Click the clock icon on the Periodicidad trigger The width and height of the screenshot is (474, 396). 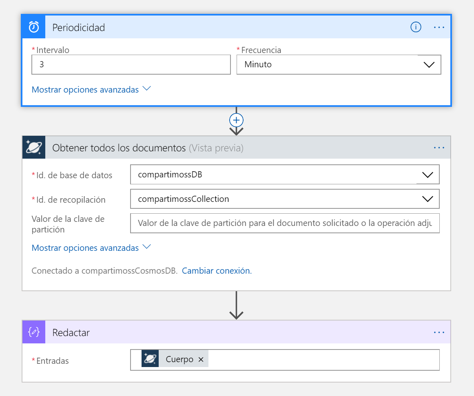pos(33,27)
